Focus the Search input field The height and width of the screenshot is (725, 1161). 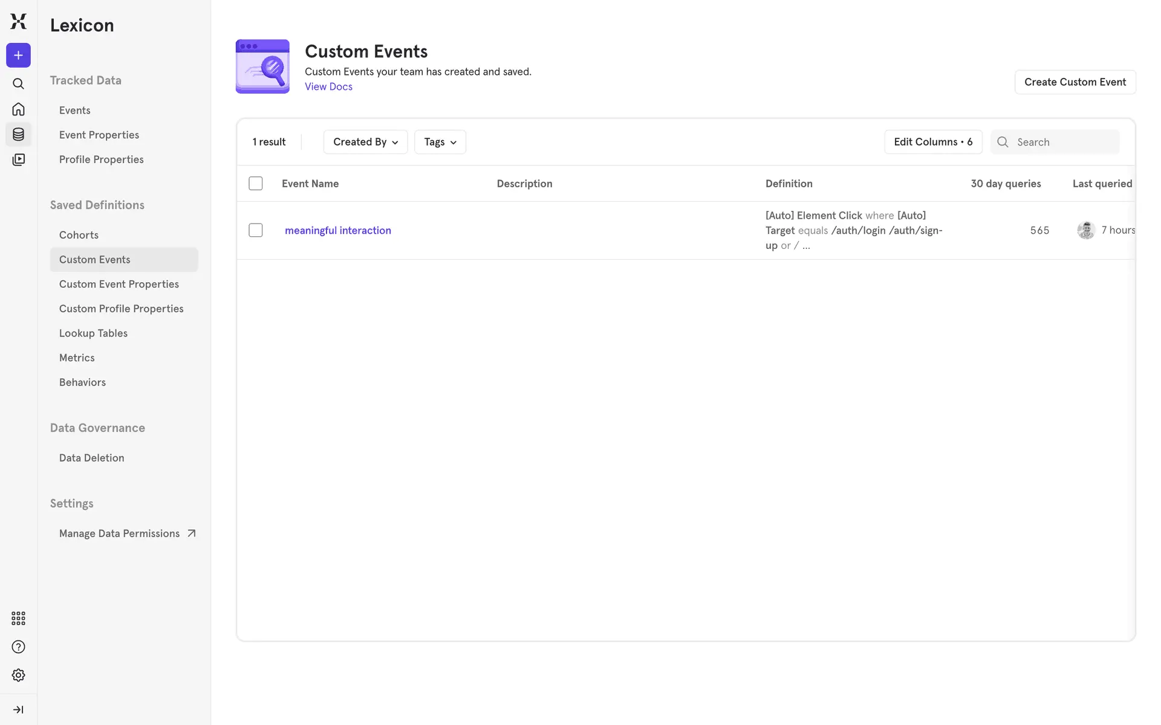tap(1064, 142)
